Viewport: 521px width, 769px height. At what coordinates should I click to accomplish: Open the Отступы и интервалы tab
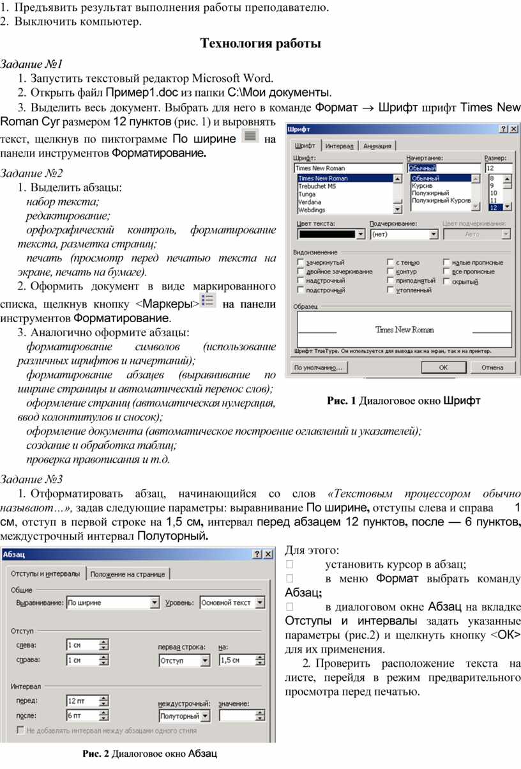tap(45, 573)
